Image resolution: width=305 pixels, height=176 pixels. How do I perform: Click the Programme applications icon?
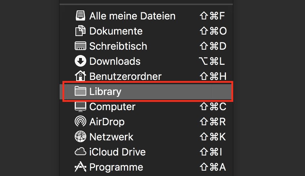click(x=80, y=167)
